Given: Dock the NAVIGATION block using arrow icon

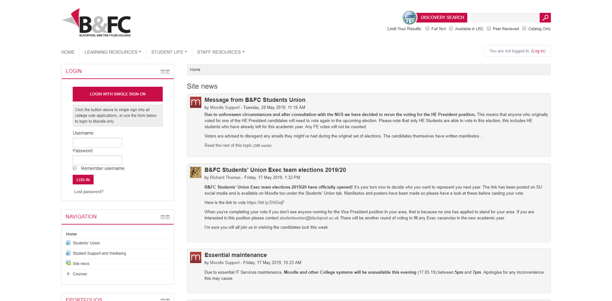Looking at the screenshot, I should [x=168, y=217].
